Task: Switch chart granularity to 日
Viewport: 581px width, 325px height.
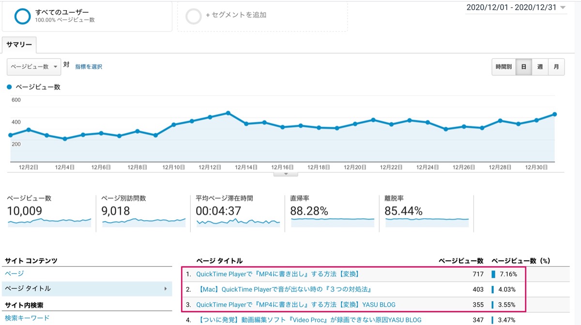Action: pyautogui.click(x=523, y=67)
